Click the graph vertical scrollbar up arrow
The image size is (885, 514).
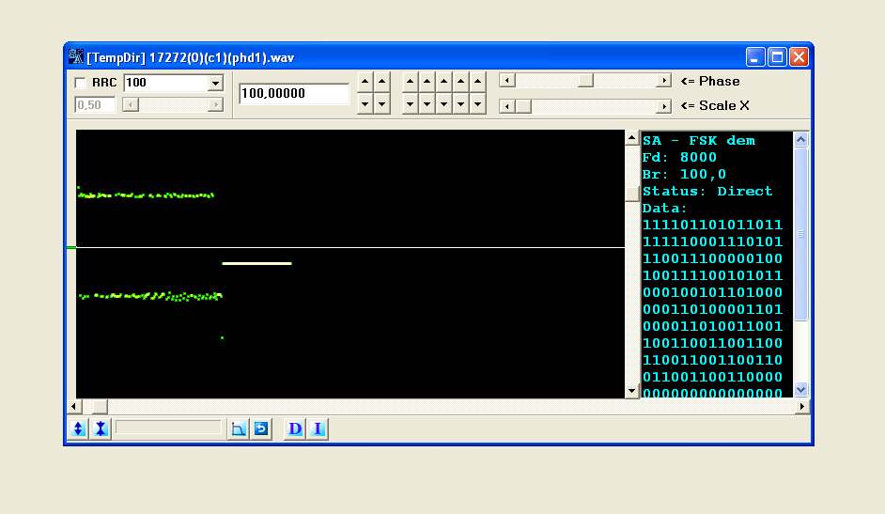(x=631, y=138)
